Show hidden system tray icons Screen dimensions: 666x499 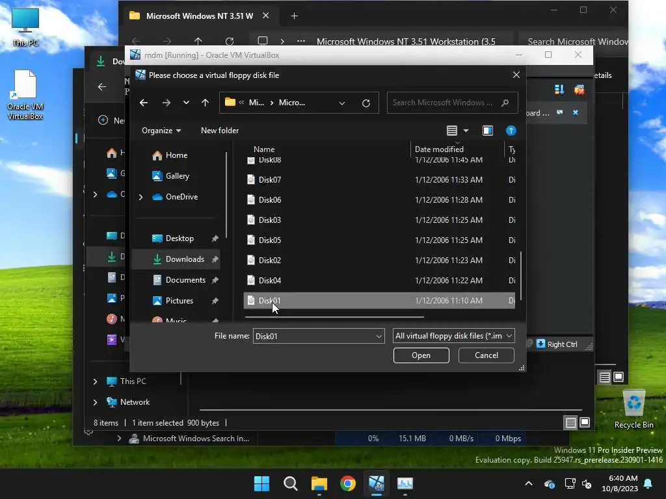click(x=529, y=483)
